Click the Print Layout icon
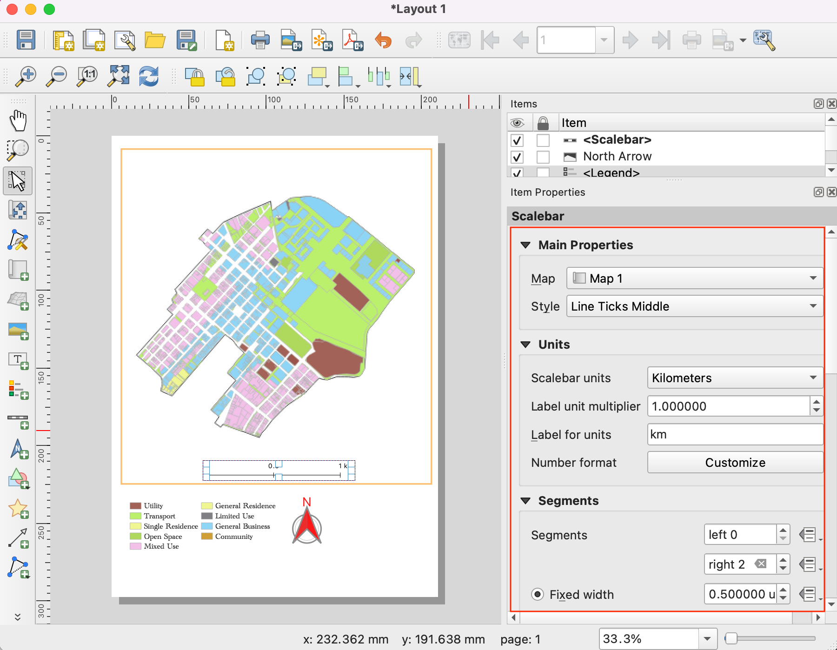This screenshot has height=650, width=837. [x=260, y=40]
